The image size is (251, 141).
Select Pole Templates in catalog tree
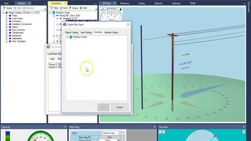[19, 41]
